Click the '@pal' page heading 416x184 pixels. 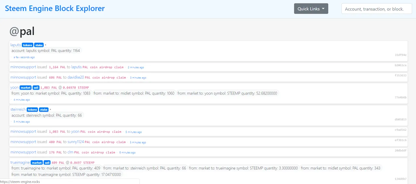pyautogui.click(x=22, y=31)
